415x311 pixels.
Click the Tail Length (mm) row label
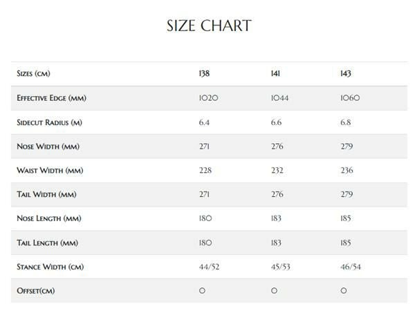click(x=45, y=243)
